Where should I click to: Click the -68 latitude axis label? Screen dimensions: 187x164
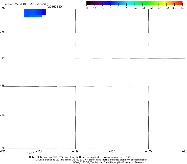click(x=2, y=115)
